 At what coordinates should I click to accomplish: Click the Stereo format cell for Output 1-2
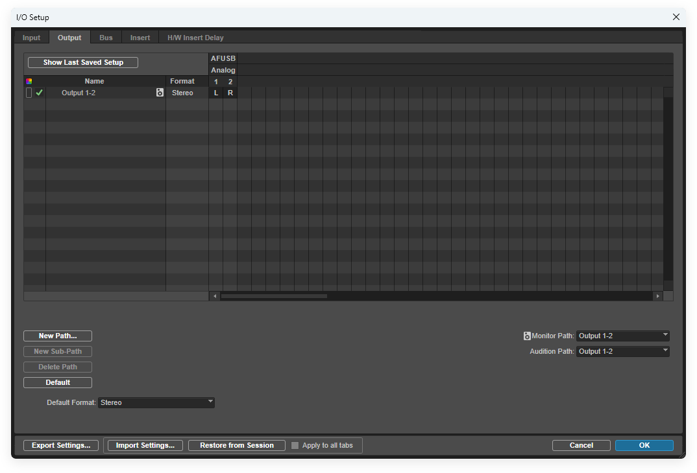point(183,93)
